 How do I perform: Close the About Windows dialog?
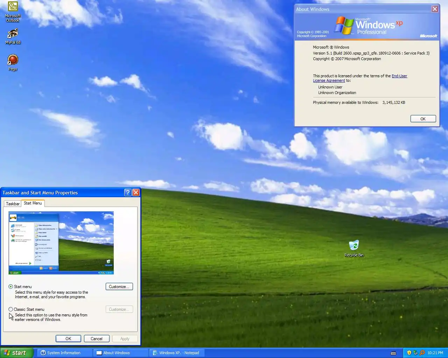435,9
